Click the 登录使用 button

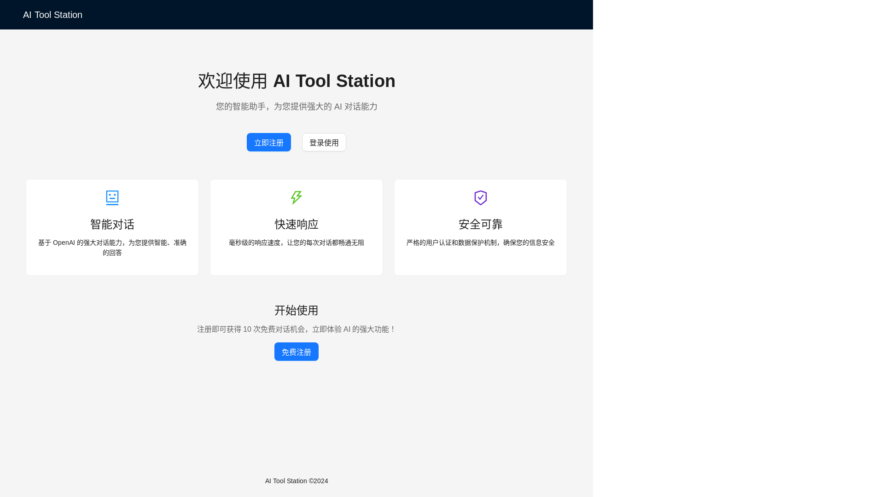(x=324, y=142)
